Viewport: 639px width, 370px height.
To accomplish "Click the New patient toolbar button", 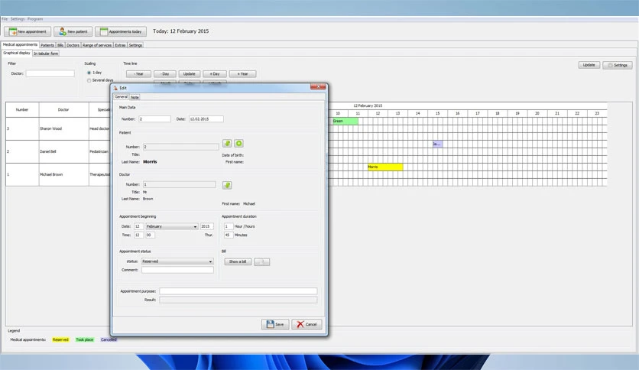I will point(73,31).
